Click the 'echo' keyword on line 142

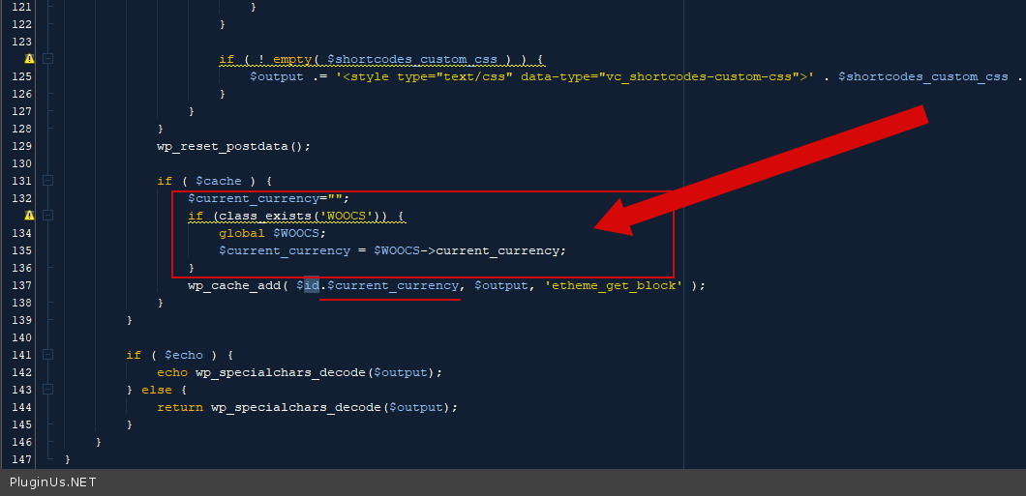click(x=172, y=372)
